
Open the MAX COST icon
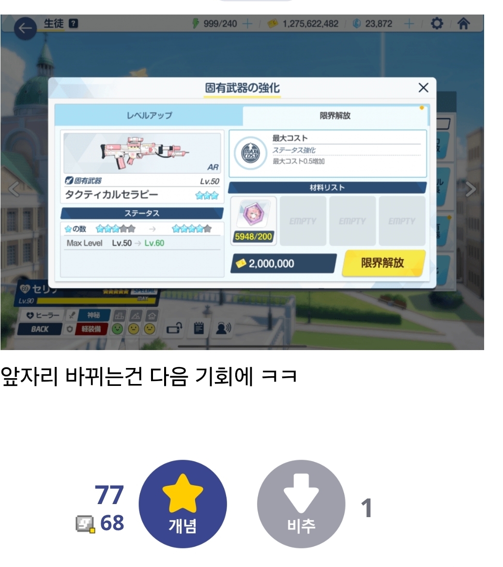click(250, 153)
